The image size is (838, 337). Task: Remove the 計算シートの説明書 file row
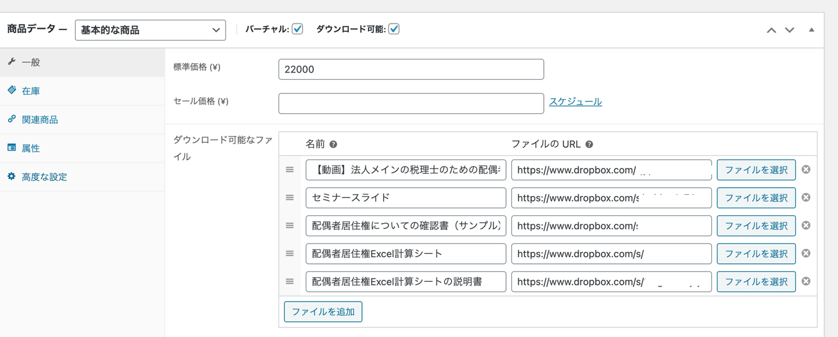806,281
